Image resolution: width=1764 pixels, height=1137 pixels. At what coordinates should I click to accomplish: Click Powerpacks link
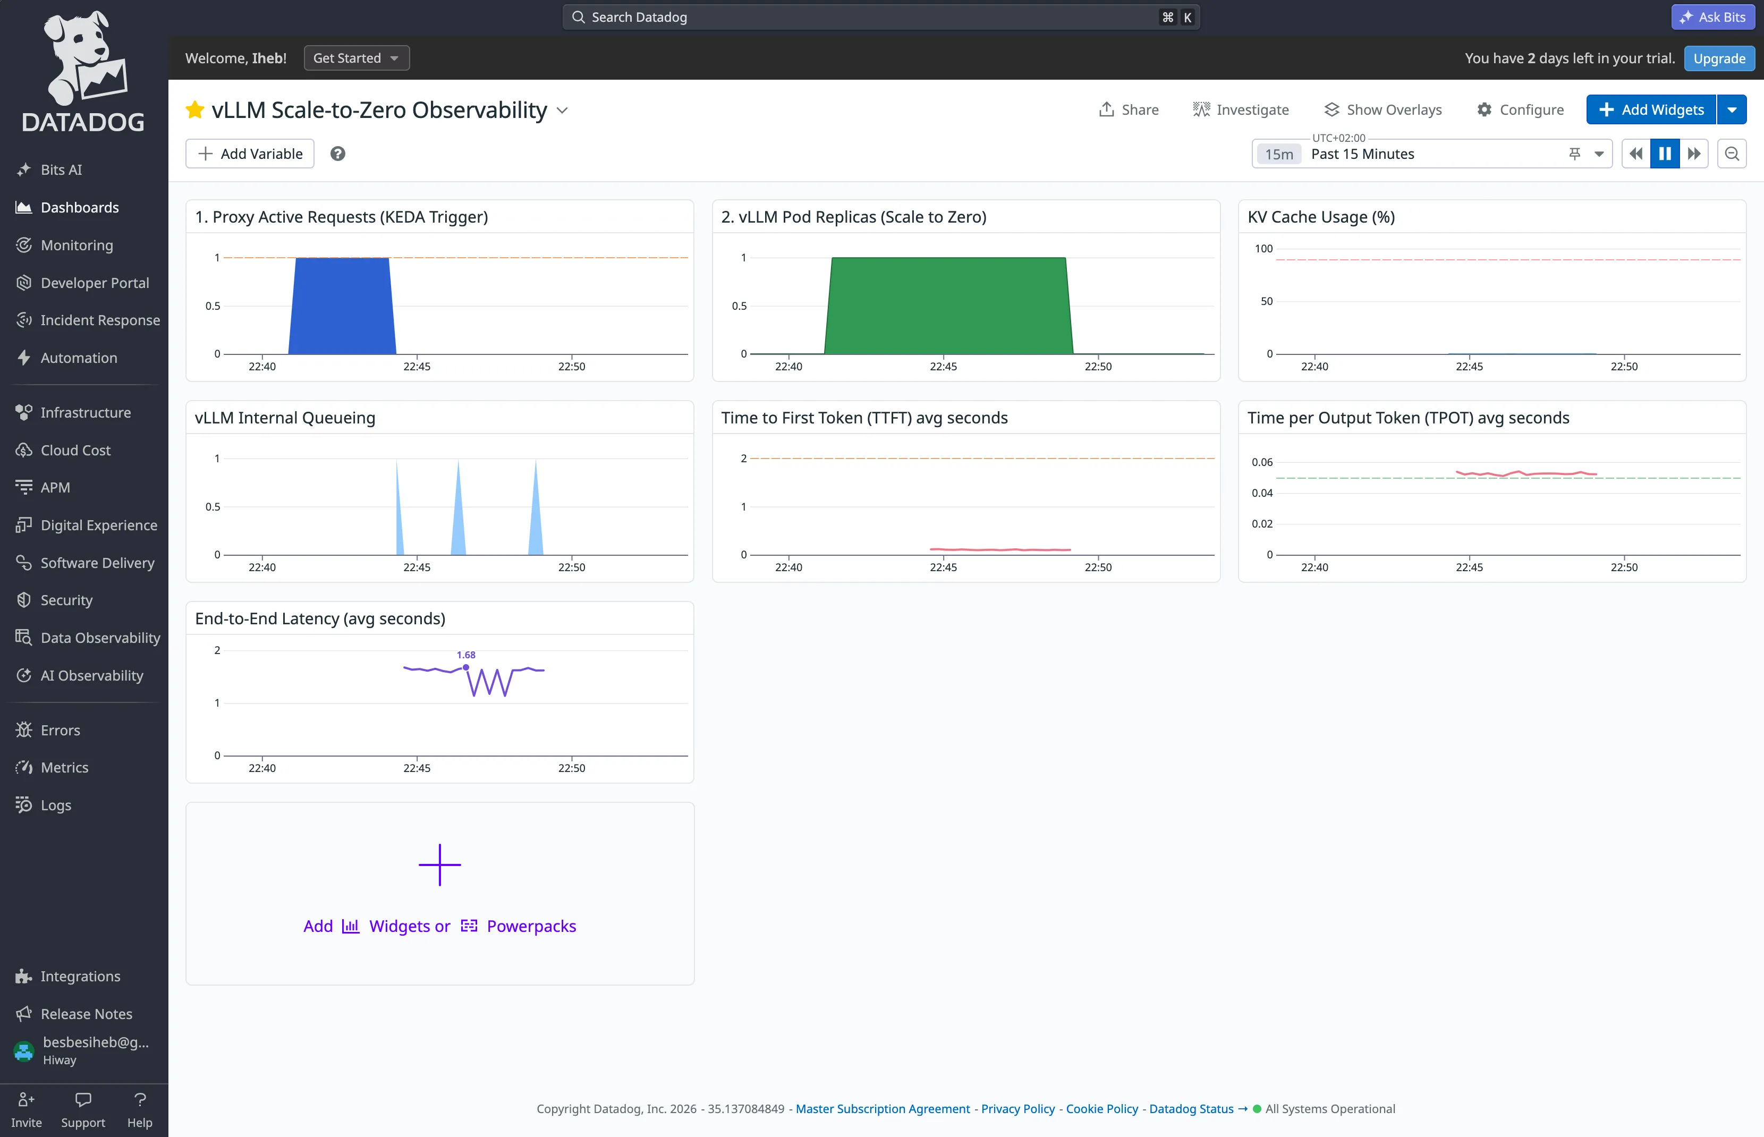[x=519, y=926]
